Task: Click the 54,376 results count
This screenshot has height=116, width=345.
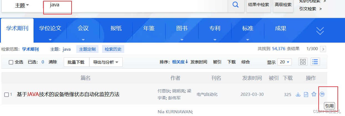Action: click(279, 49)
